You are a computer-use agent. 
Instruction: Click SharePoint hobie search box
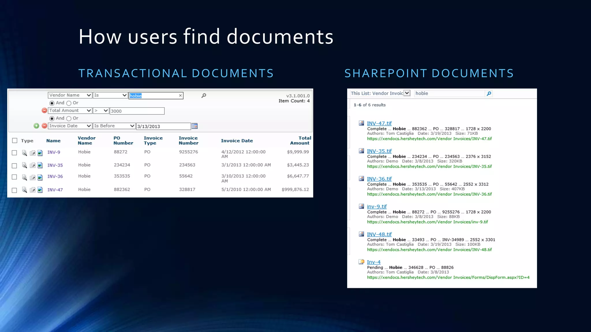449,93
